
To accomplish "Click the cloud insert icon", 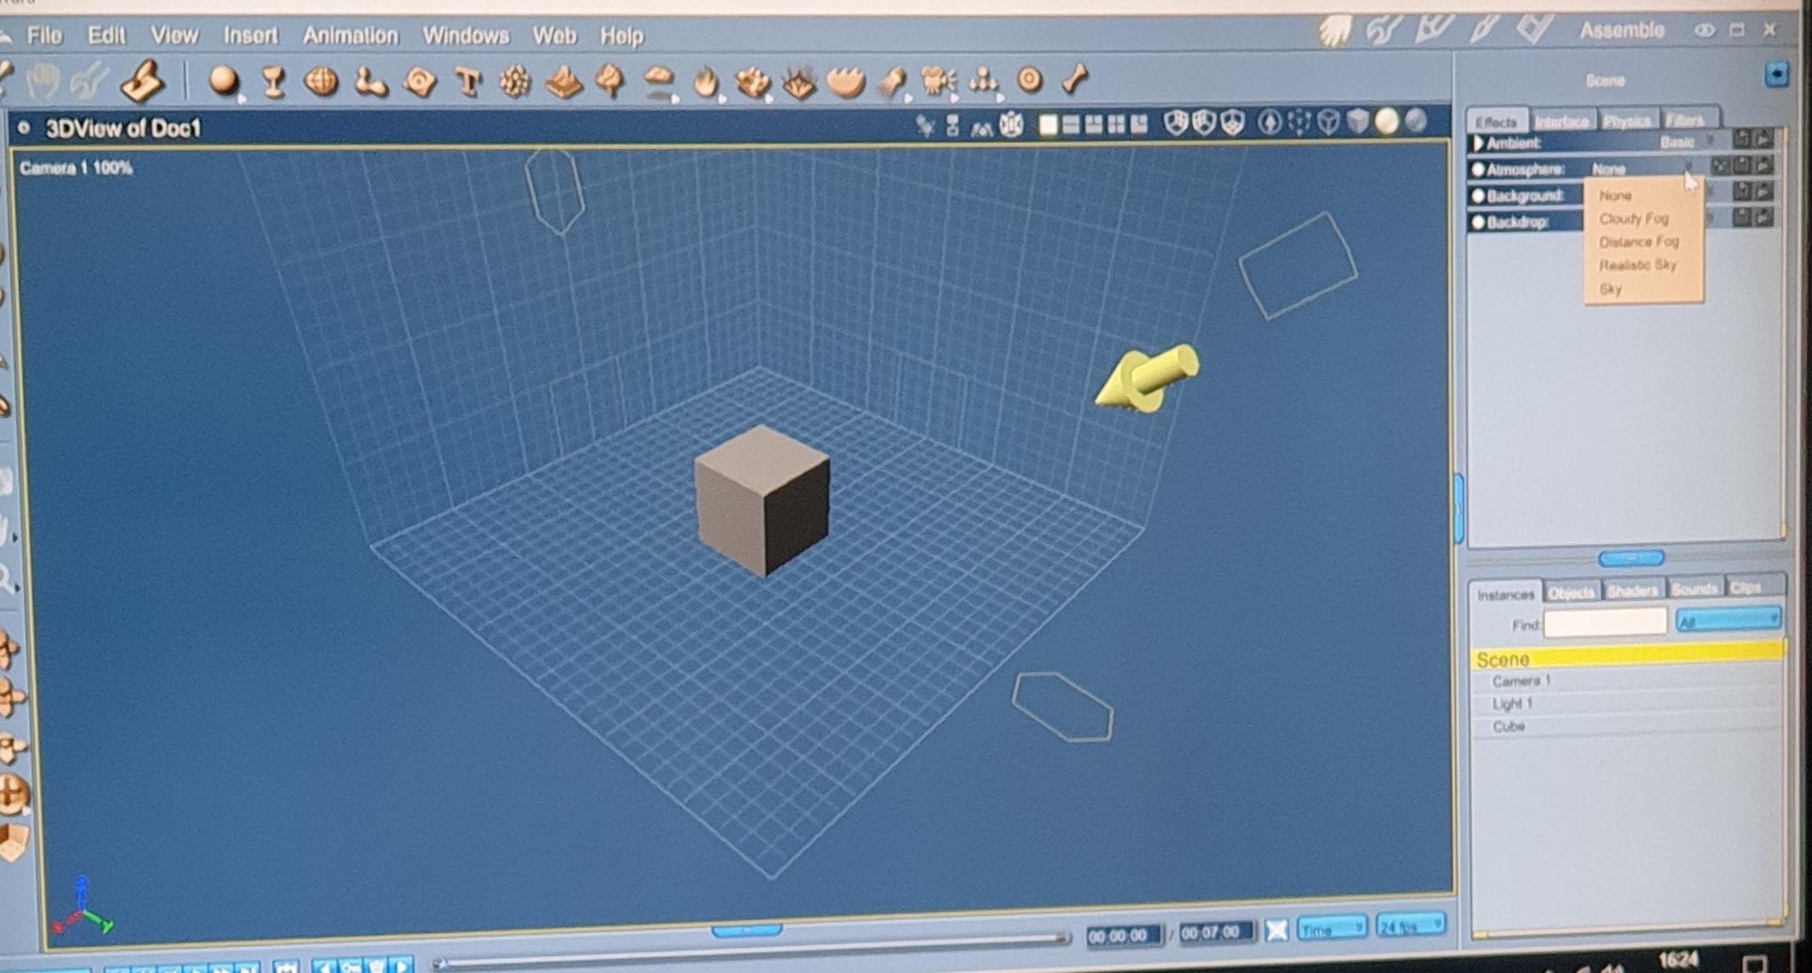I will coord(658,81).
